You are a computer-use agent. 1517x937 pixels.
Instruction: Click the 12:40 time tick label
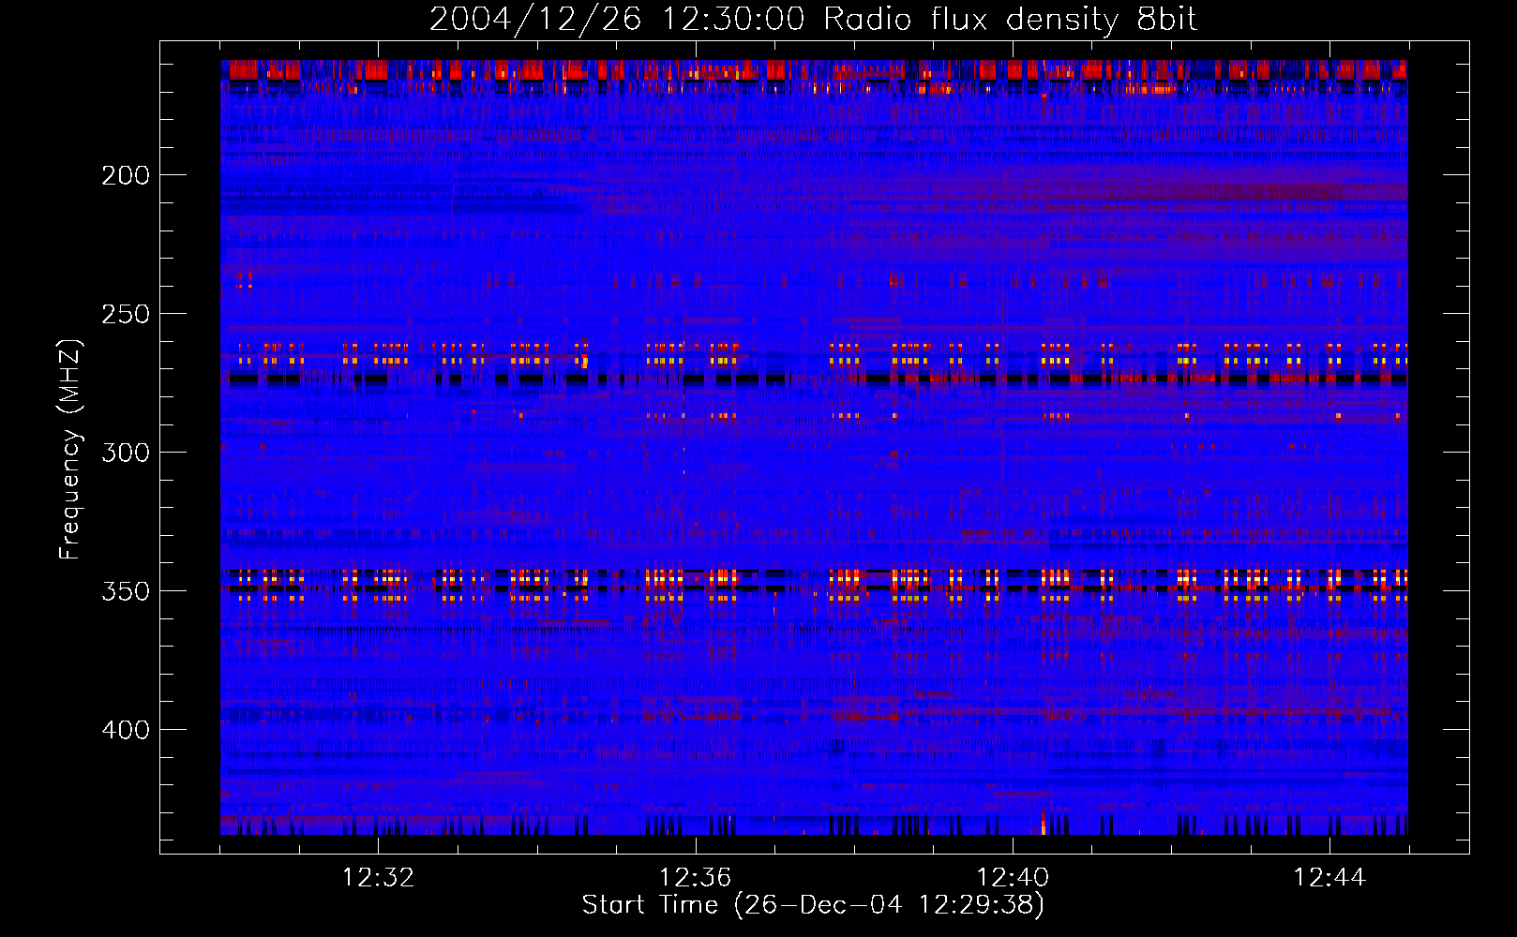tap(1013, 878)
